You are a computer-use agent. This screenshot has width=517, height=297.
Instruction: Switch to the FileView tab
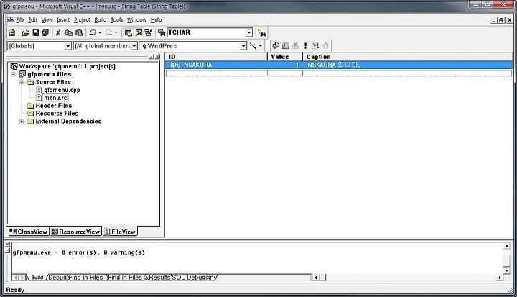coord(120,232)
